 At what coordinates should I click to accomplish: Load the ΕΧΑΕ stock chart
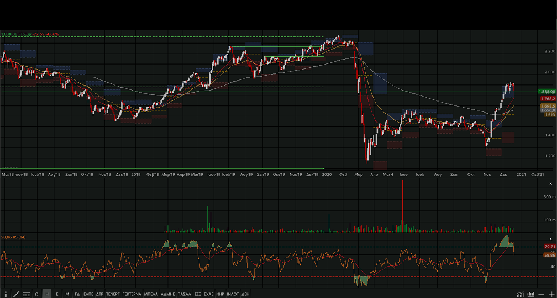click(209, 294)
